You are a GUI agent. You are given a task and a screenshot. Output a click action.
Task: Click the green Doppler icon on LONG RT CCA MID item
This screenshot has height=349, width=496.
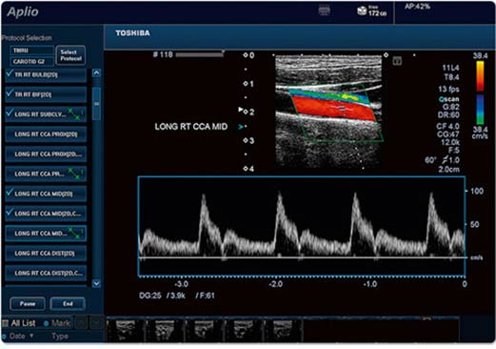[x=75, y=233]
